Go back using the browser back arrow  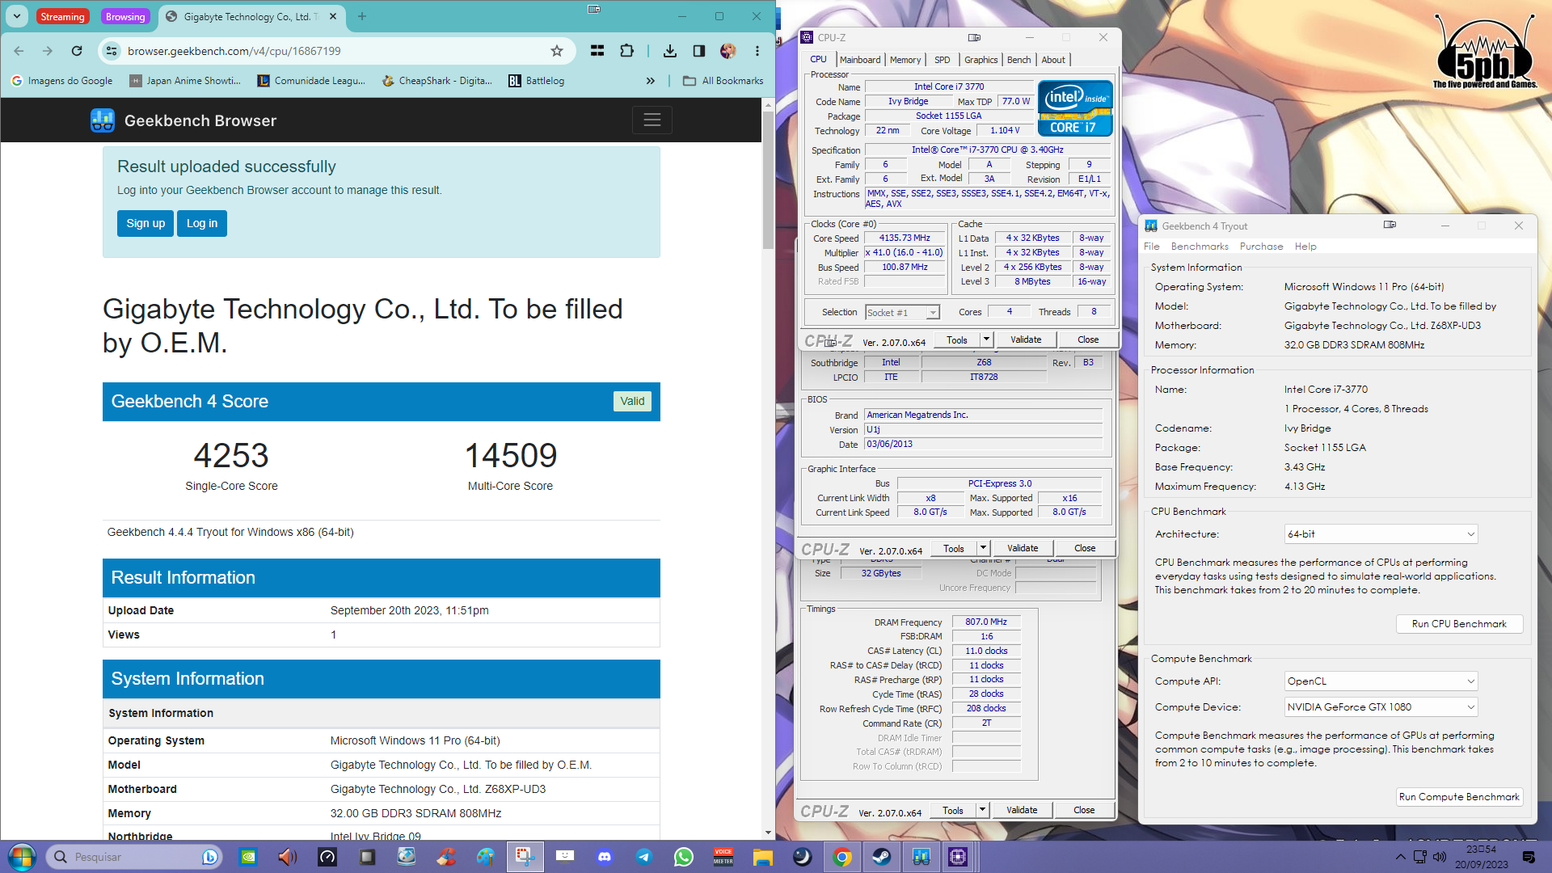click(x=19, y=51)
